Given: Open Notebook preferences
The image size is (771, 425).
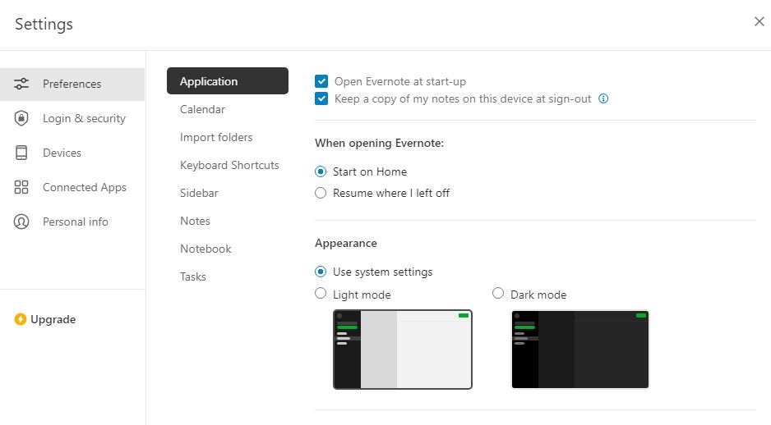Looking at the screenshot, I should click(205, 249).
